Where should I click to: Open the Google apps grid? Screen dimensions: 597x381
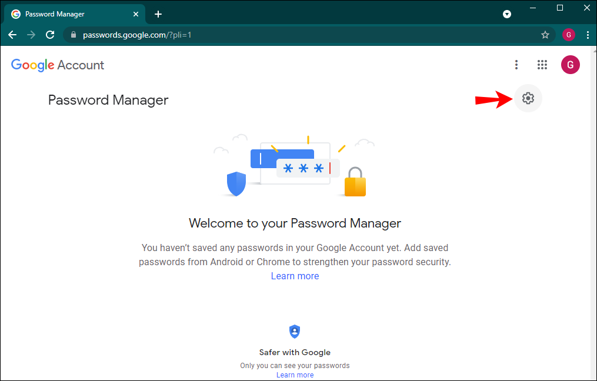pos(542,65)
